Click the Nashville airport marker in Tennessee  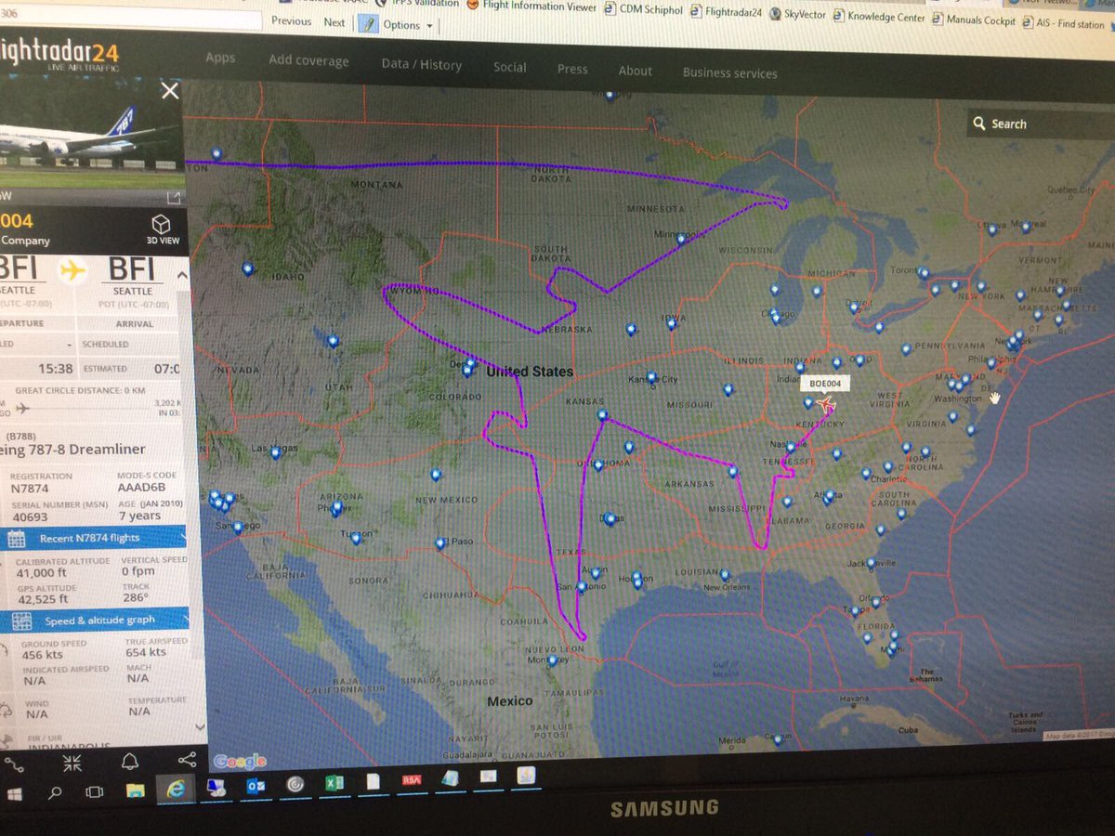coord(791,448)
